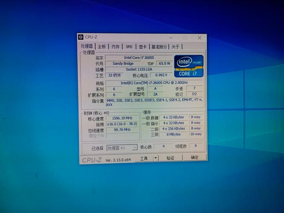Click the 二级 cache value 4 x 256 KBytes

[x=174, y=129]
